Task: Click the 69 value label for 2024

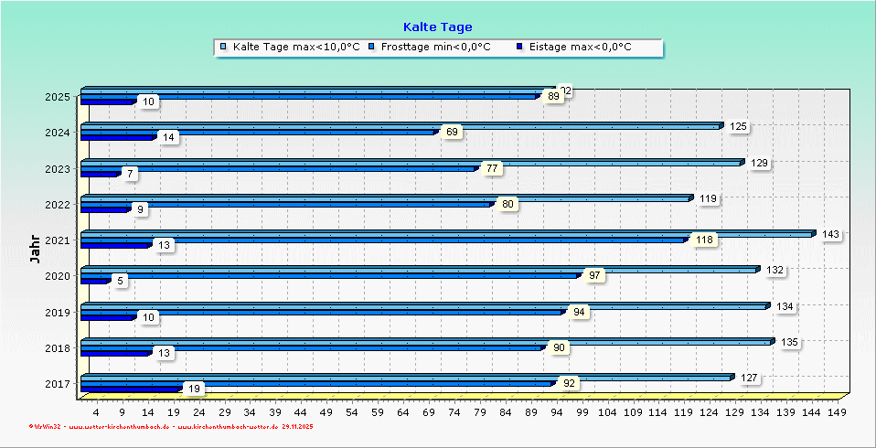Action: coord(451,133)
